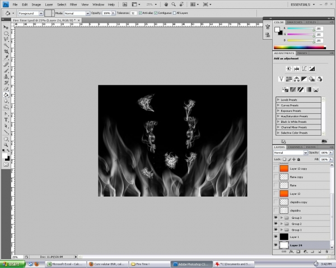Screen dimensions: 336x268
Task: Select the Magic Wand tool
Action: (6, 45)
